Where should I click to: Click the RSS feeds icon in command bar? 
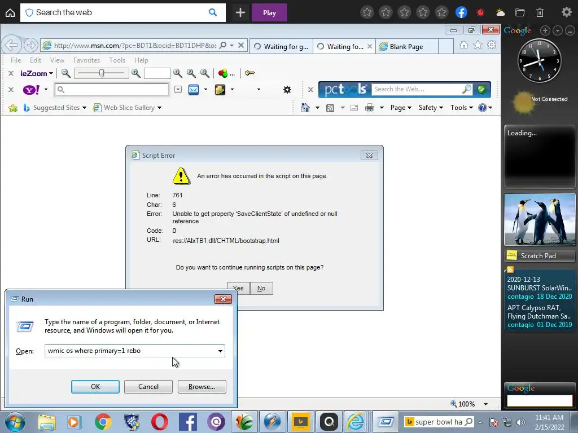pos(330,108)
